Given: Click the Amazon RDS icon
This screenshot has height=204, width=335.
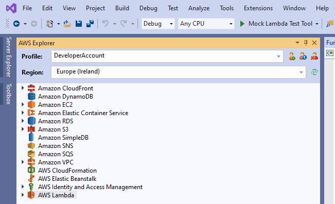Looking at the screenshot, I should click(x=31, y=121).
